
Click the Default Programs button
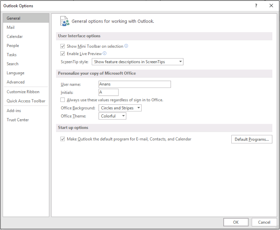click(x=252, y=139)
